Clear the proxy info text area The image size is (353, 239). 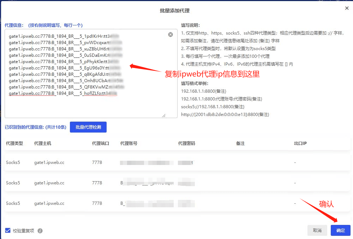(170, 35)
